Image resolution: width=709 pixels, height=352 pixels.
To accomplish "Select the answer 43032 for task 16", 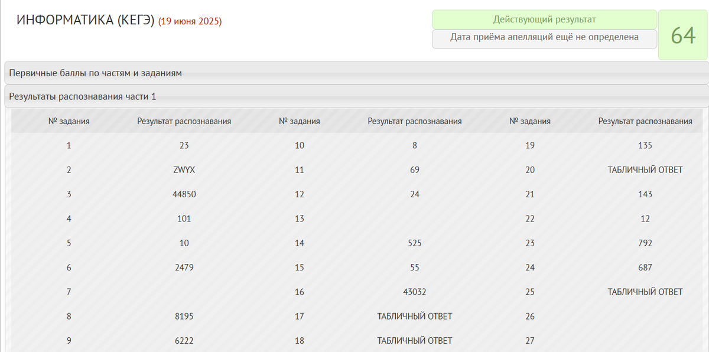I will coord(415,292).
